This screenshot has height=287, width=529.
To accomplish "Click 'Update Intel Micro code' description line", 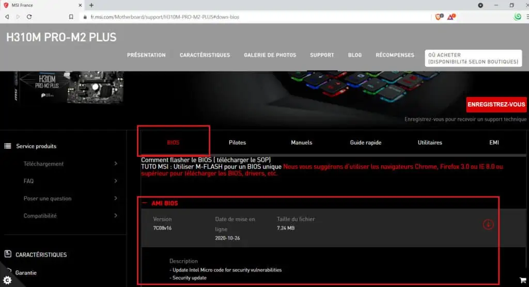I will [x=225, y=270].
